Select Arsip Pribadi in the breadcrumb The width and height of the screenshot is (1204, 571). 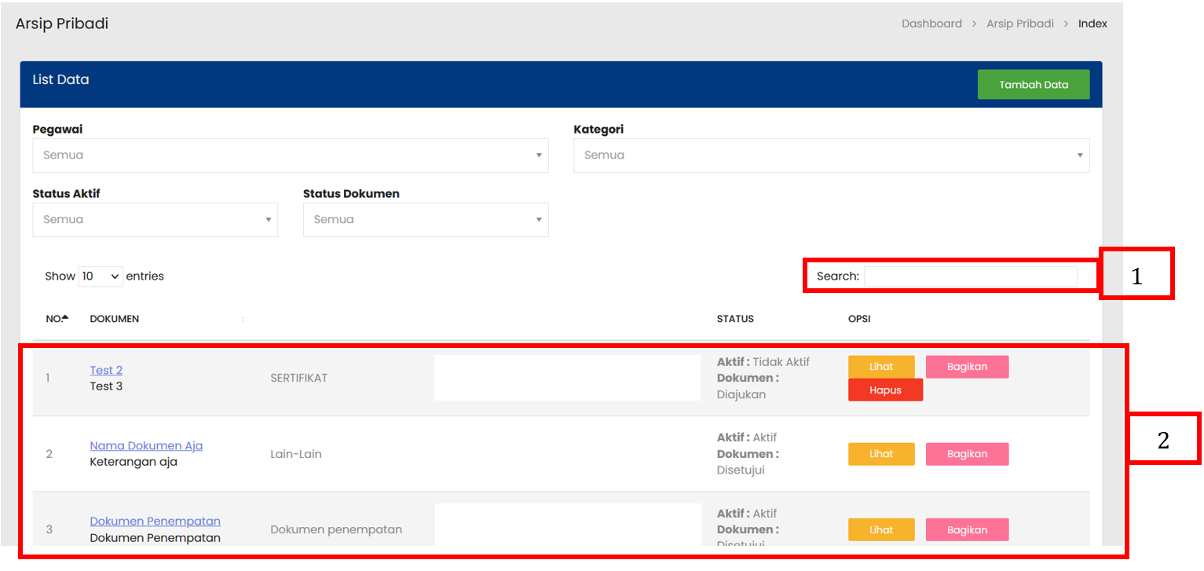(x=1019, y=24)
